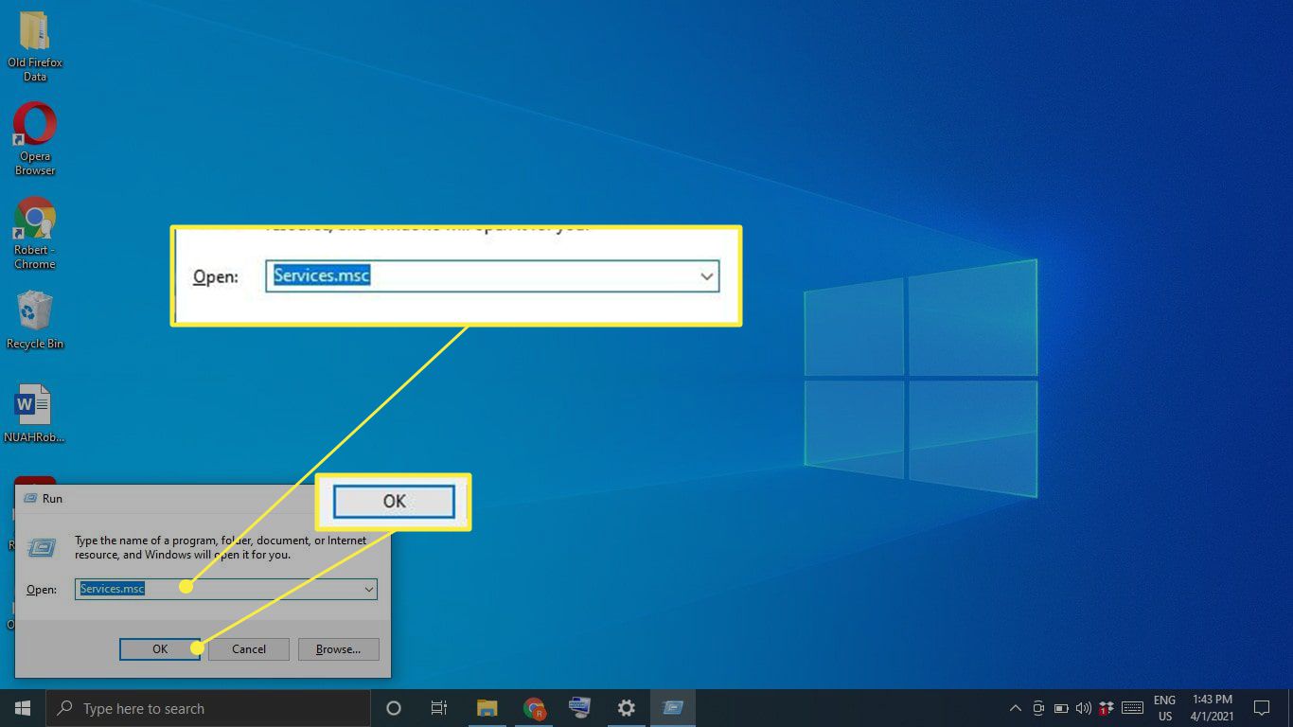
Task: Expand the Open combo box dropdown arrow
Action: click(x=369, y=589)
